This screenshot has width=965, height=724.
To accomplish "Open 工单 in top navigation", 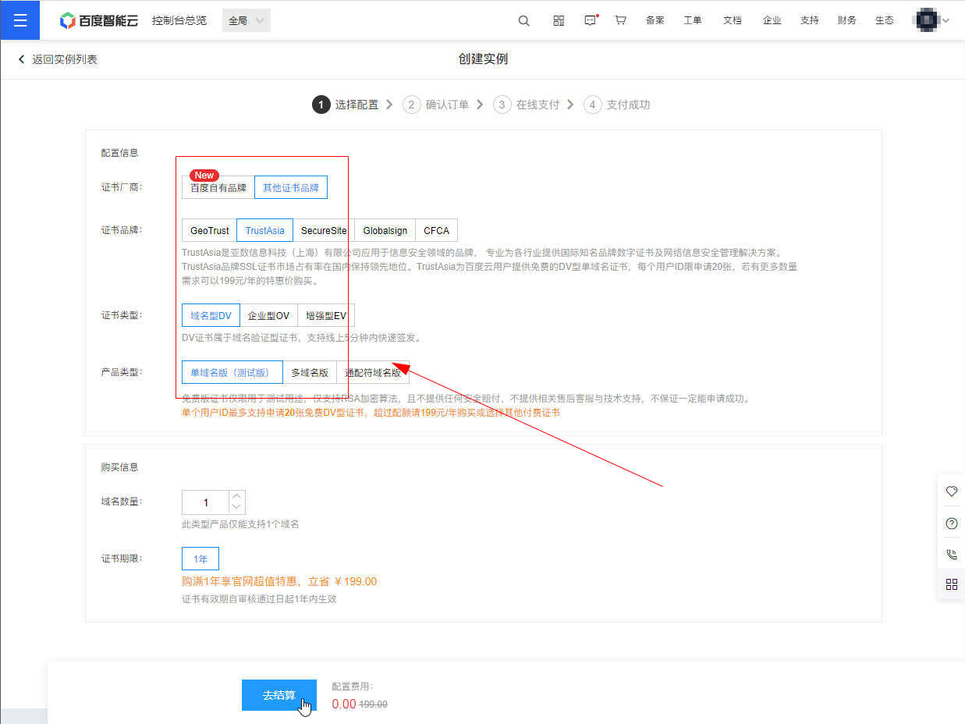I will (693, 20).
